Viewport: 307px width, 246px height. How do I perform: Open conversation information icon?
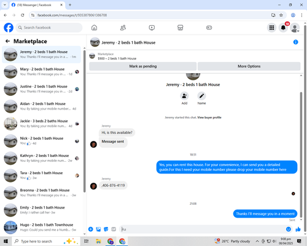pyautogui.click(x=295, y=42)
